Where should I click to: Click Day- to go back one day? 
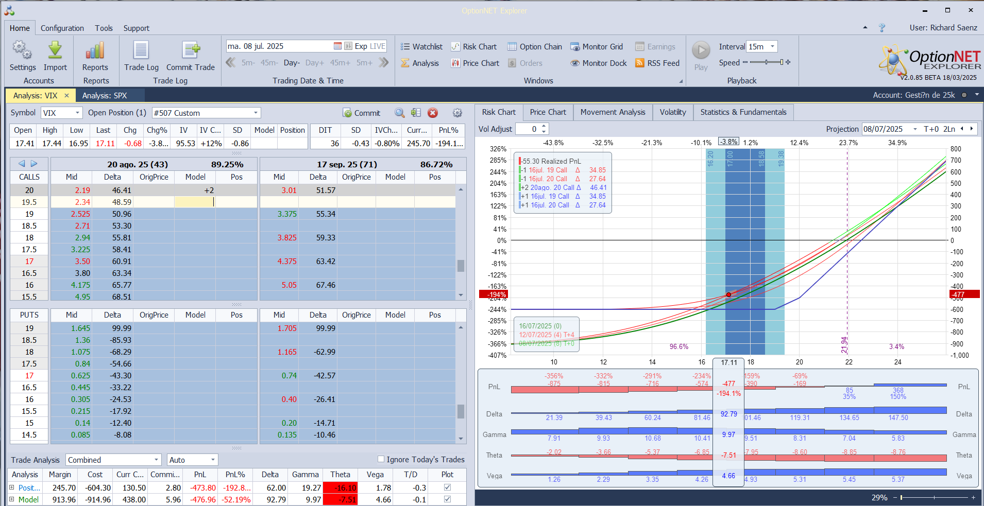click(x=292, y=63)
